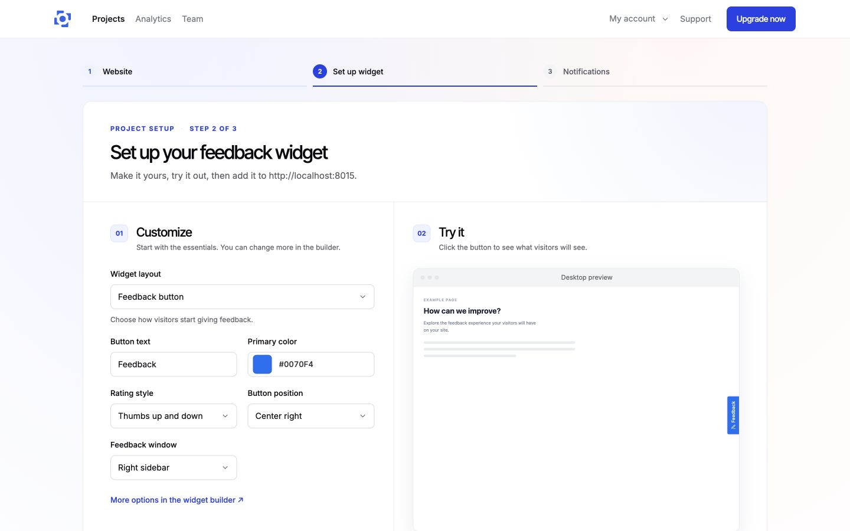
Task: Open the Button position dropdown
Action: (x=311, y=416)
